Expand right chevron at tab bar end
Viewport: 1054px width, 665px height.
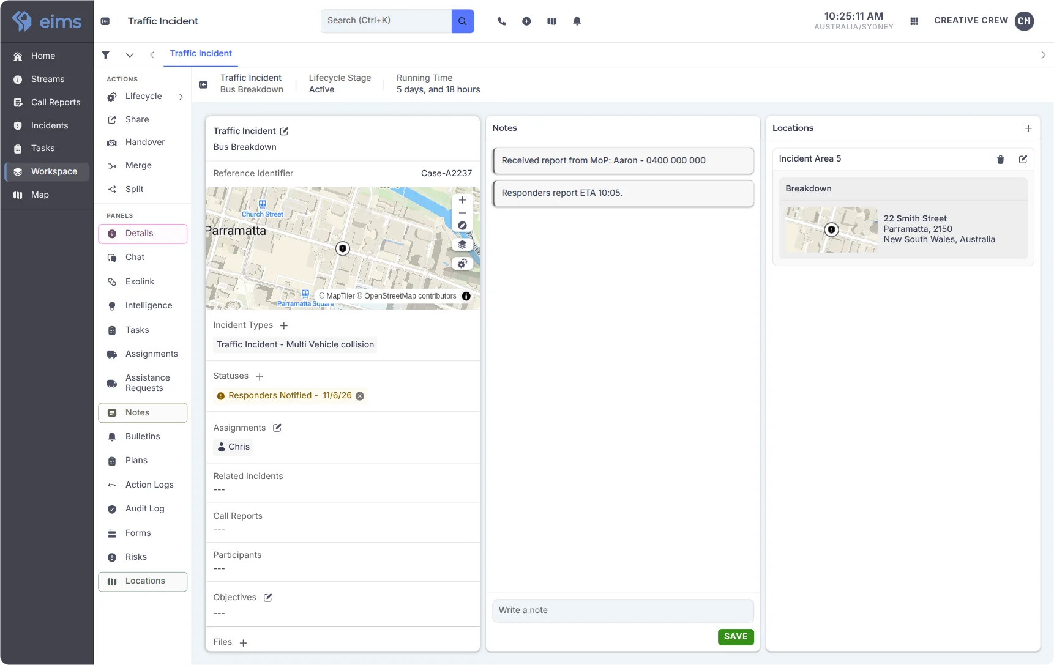coord(1043,55)
